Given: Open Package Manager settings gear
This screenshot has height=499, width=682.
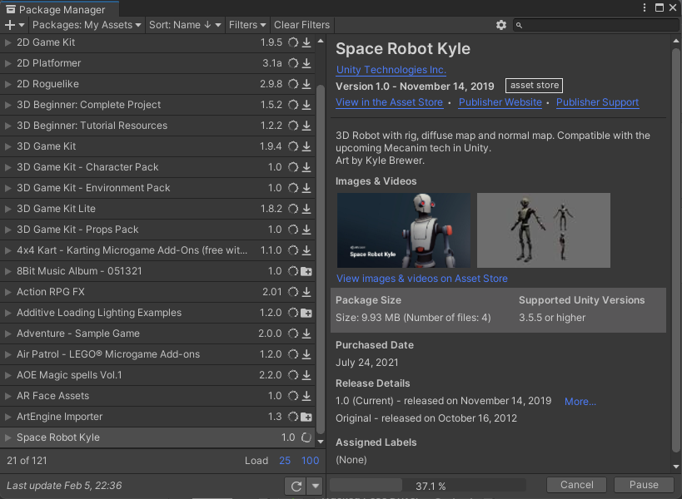Looking at the screenshot, I should pos(501,25).
